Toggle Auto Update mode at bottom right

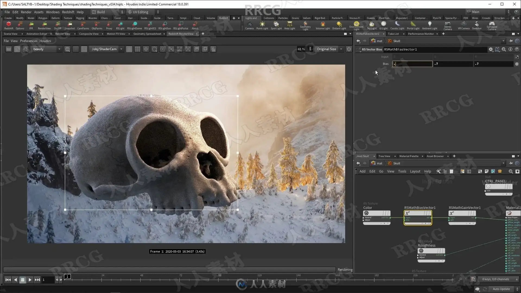(501, 289)
